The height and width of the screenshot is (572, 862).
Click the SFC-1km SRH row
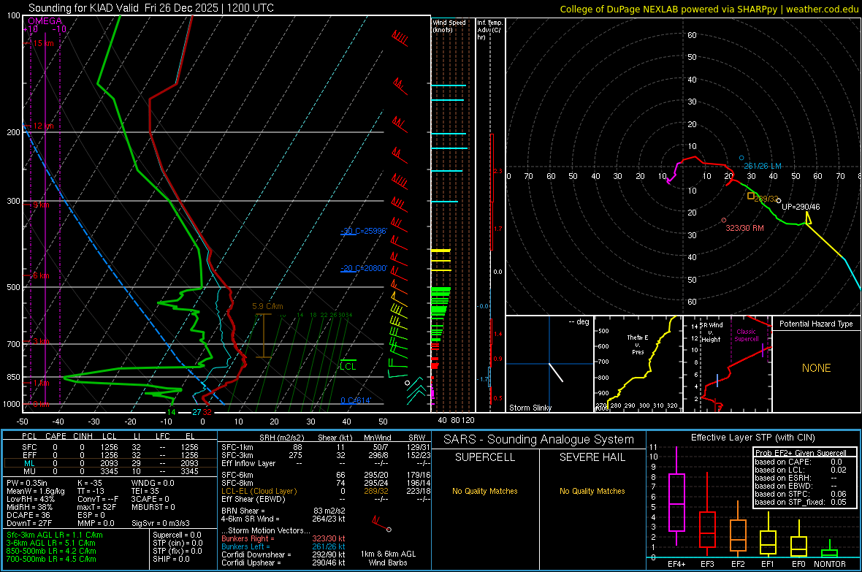326,447
